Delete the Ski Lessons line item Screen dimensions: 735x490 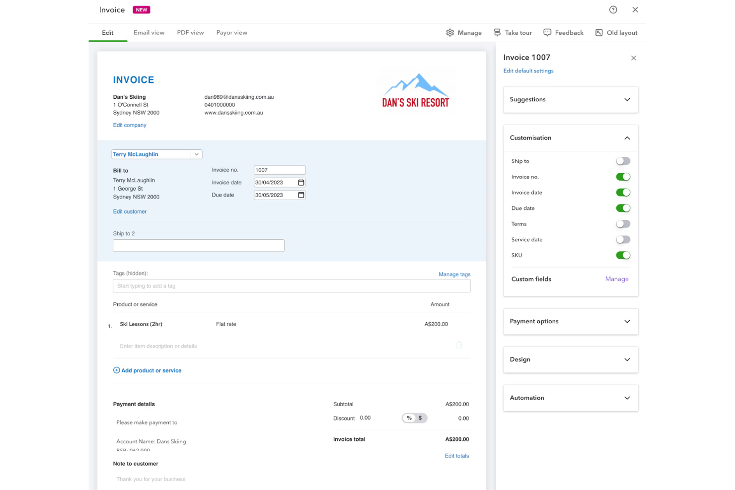coord(459,345)
